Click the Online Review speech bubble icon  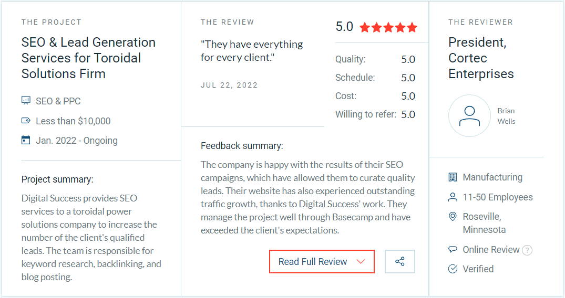pyautogui.click(x=453, y=249)
